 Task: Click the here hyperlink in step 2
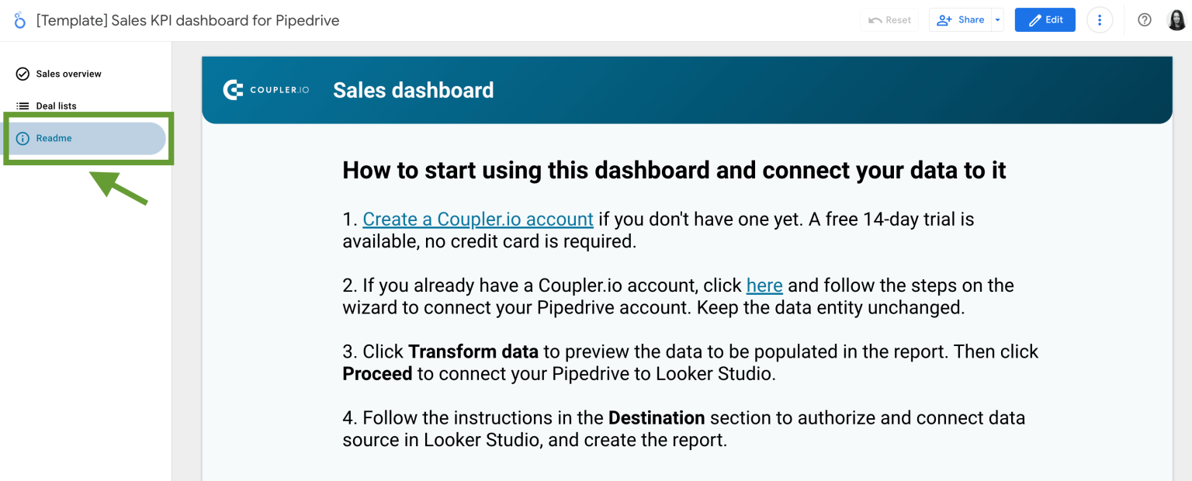764,285
